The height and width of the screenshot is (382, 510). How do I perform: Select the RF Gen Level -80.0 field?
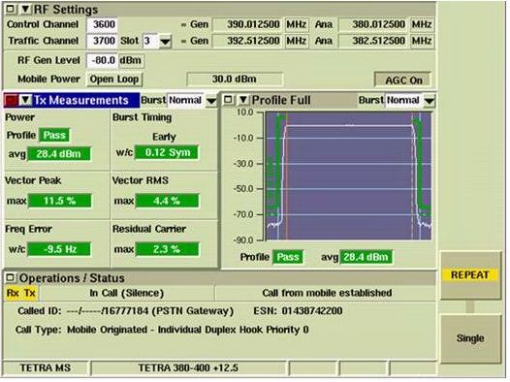point(102,60)
